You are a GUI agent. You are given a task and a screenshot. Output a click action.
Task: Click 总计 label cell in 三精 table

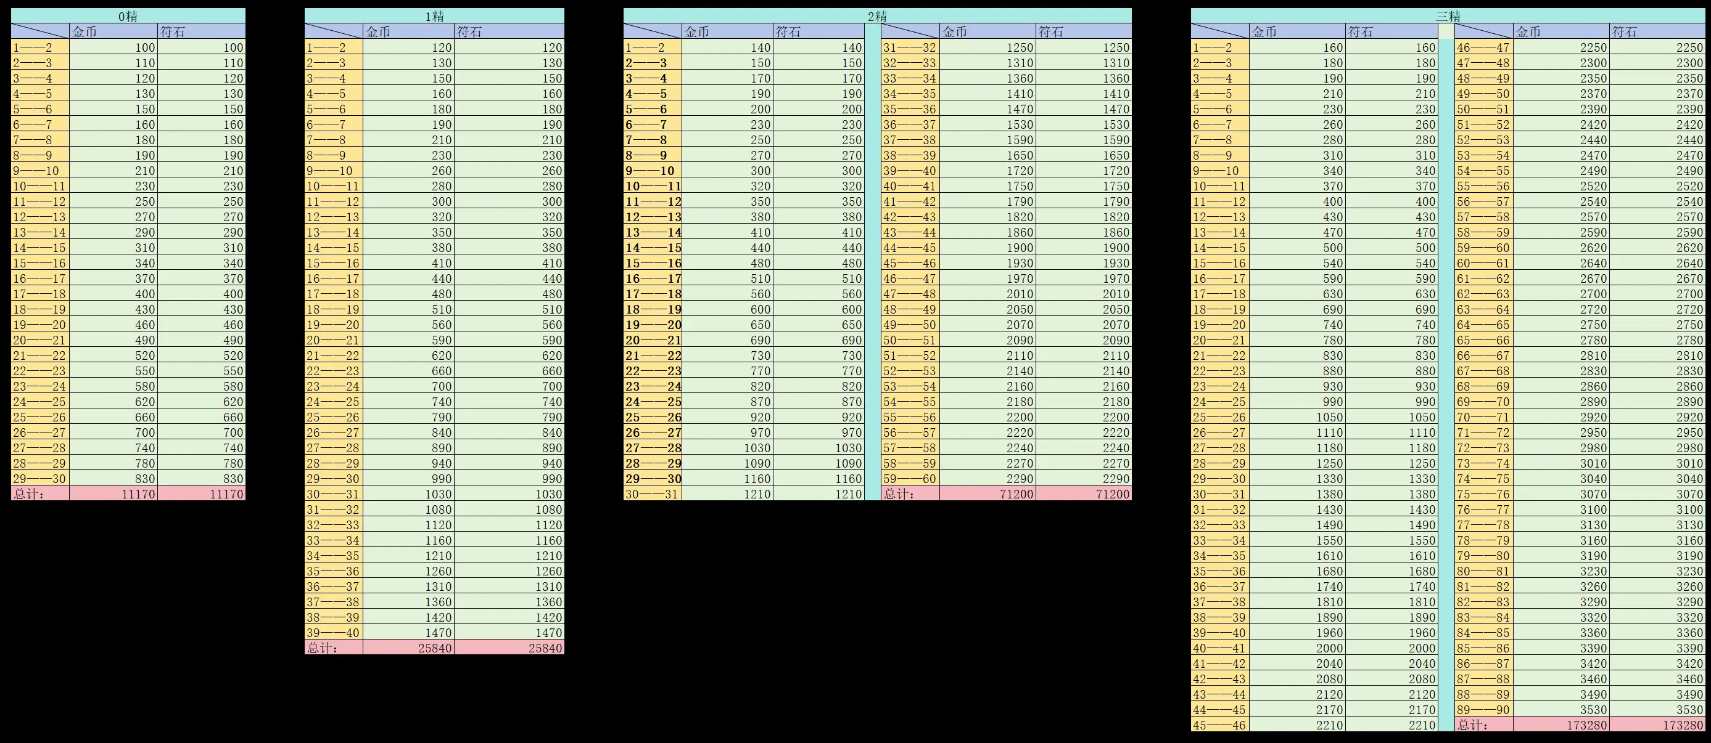point(1483,725)
